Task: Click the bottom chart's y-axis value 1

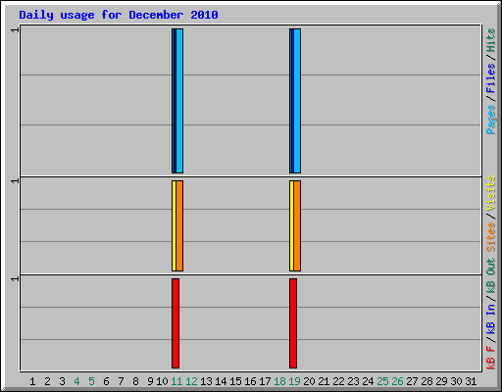Action: [15, 278]
